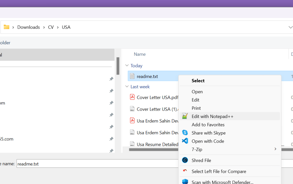The image size is (293, 184).
Task: Click the folder icon in address bar
Action: [6, 27]
